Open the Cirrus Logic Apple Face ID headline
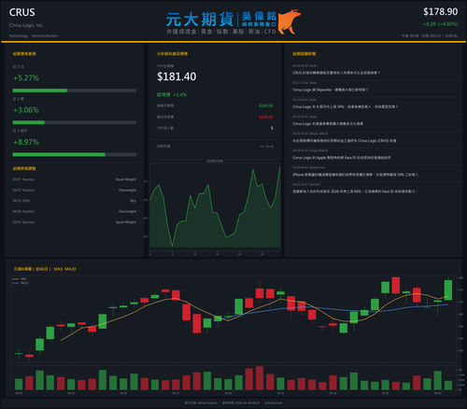 tap(342, 158)
